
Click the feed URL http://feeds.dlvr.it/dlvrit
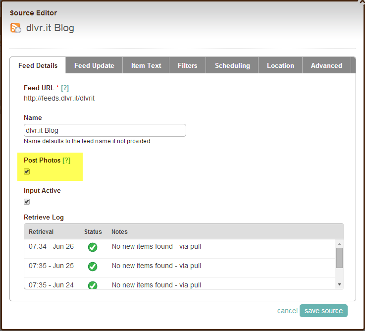click(x=59, y=98)
